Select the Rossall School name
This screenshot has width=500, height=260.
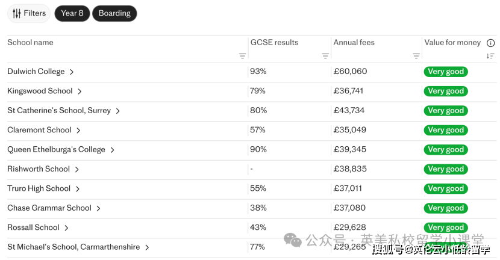click(33, 227)
